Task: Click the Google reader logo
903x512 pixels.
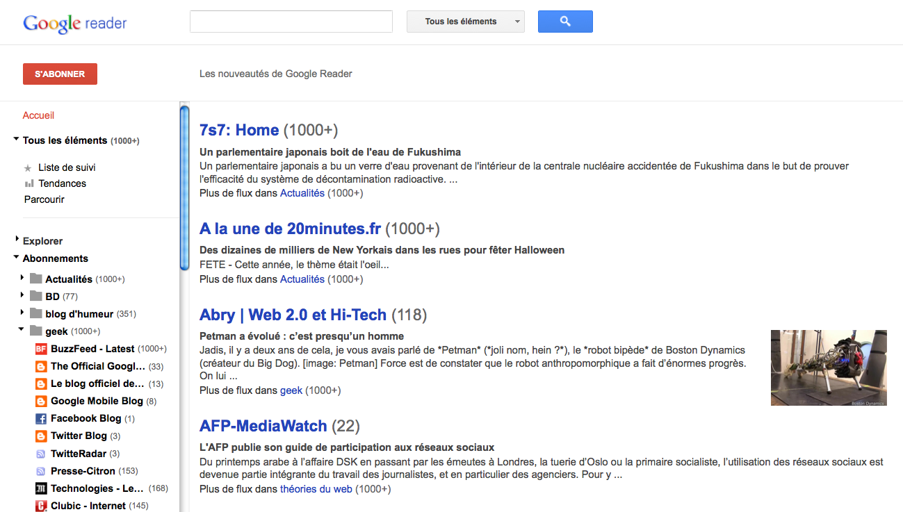Action: click(75, 23)
